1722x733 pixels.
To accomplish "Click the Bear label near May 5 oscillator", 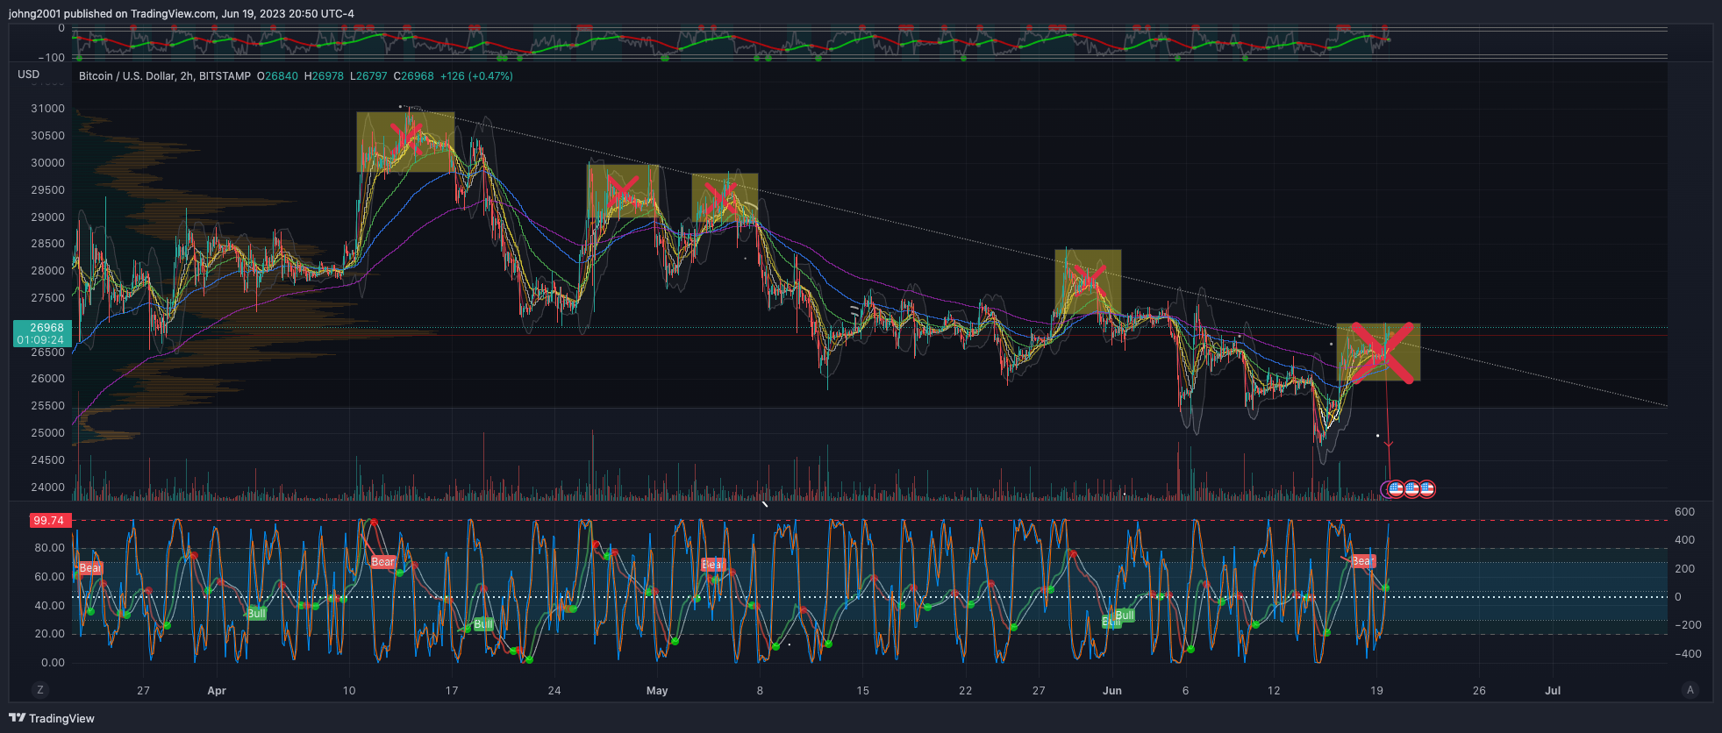I will coord(711,565).
